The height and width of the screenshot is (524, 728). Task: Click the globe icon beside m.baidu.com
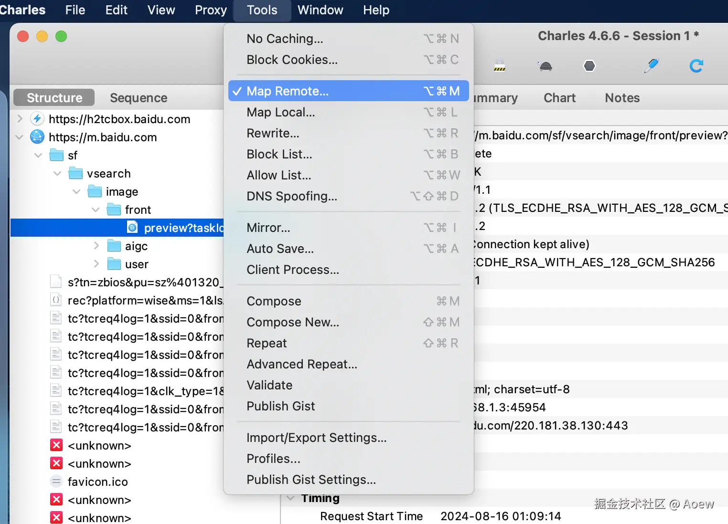[37, 137]
